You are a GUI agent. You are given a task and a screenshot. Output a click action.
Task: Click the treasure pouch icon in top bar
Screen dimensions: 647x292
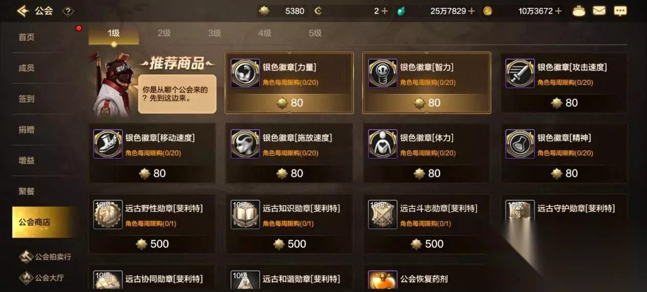[x=578, y=11]
